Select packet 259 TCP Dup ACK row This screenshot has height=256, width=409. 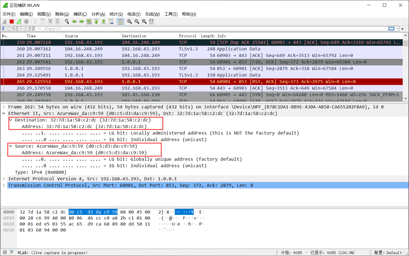pyautogui.click(x=202, y=42)
